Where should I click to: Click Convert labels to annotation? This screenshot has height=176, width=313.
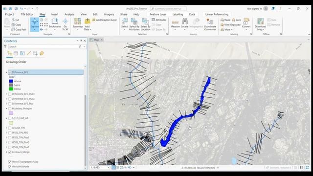coord(246,24)
